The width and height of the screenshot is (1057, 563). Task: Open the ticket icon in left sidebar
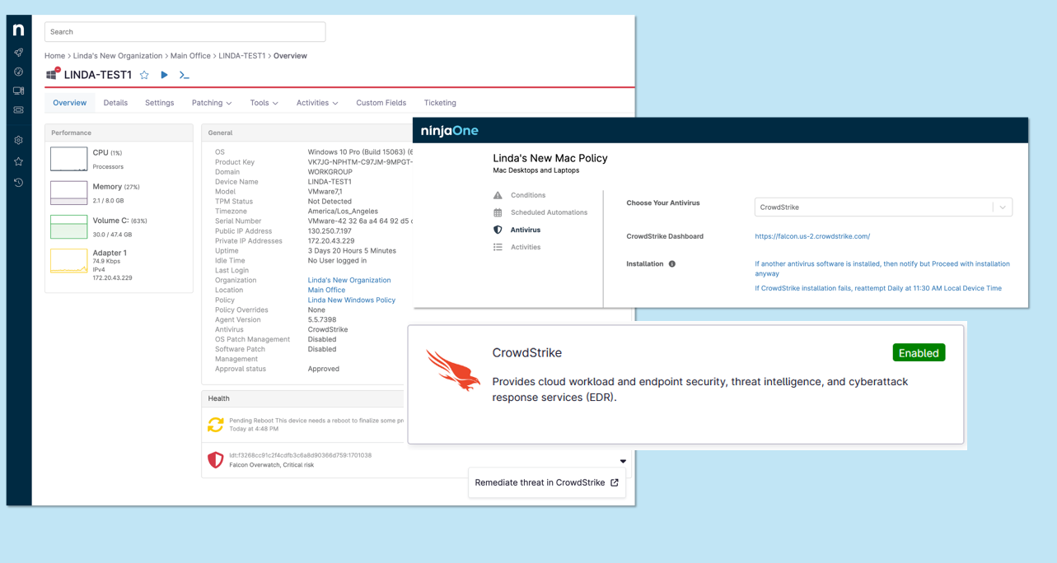click(x=18, y=109)
